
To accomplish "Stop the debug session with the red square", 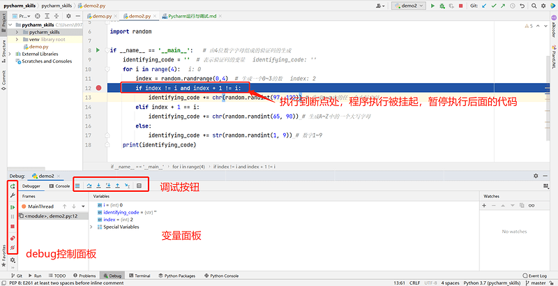I will coord(13,227).
